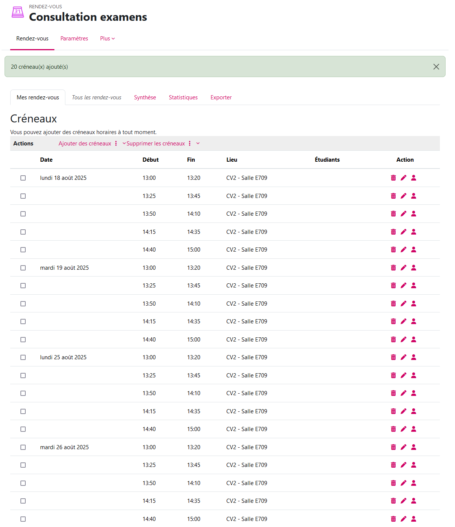The image size is (455, 527).
Task: Click pencil icon for mardi 26 août 13:00 slot
Action: pos(403,447)
